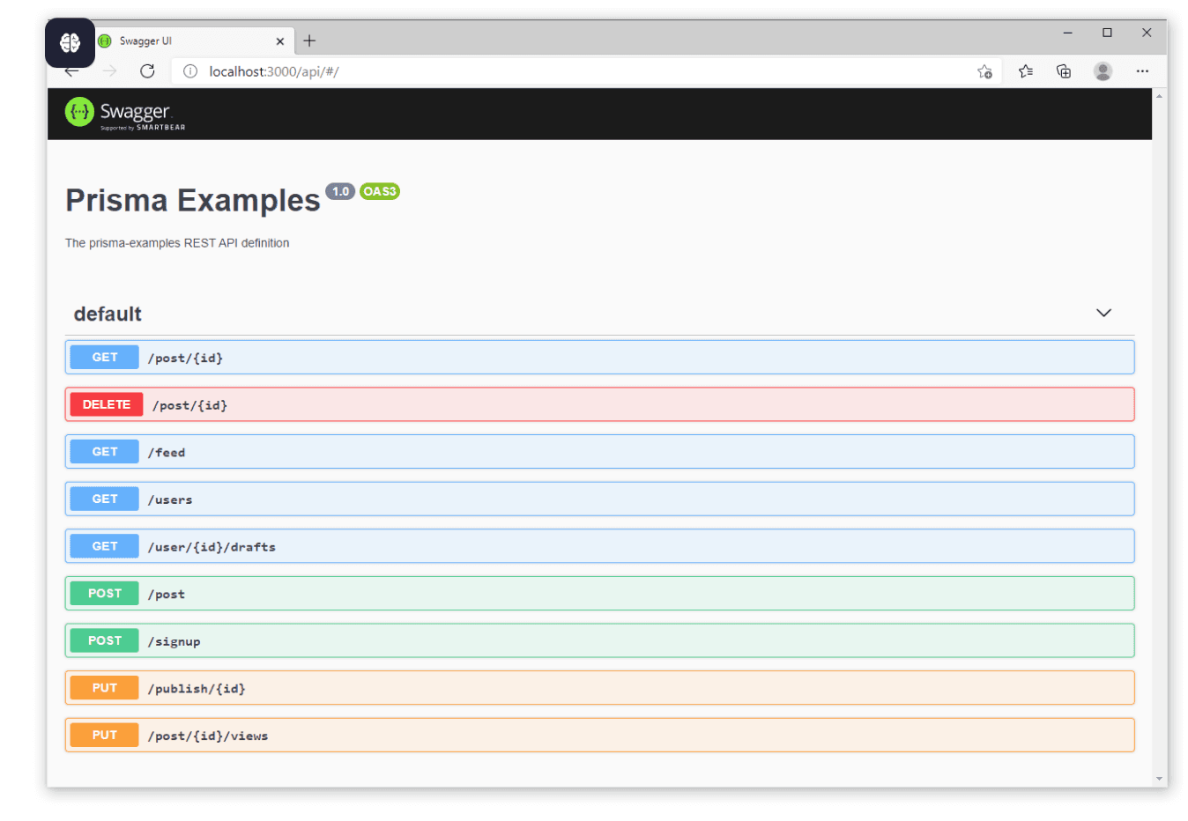This screenshot has width=1188, height=821.
Task: Click the OAS3 badge
Action: (380, 191)
